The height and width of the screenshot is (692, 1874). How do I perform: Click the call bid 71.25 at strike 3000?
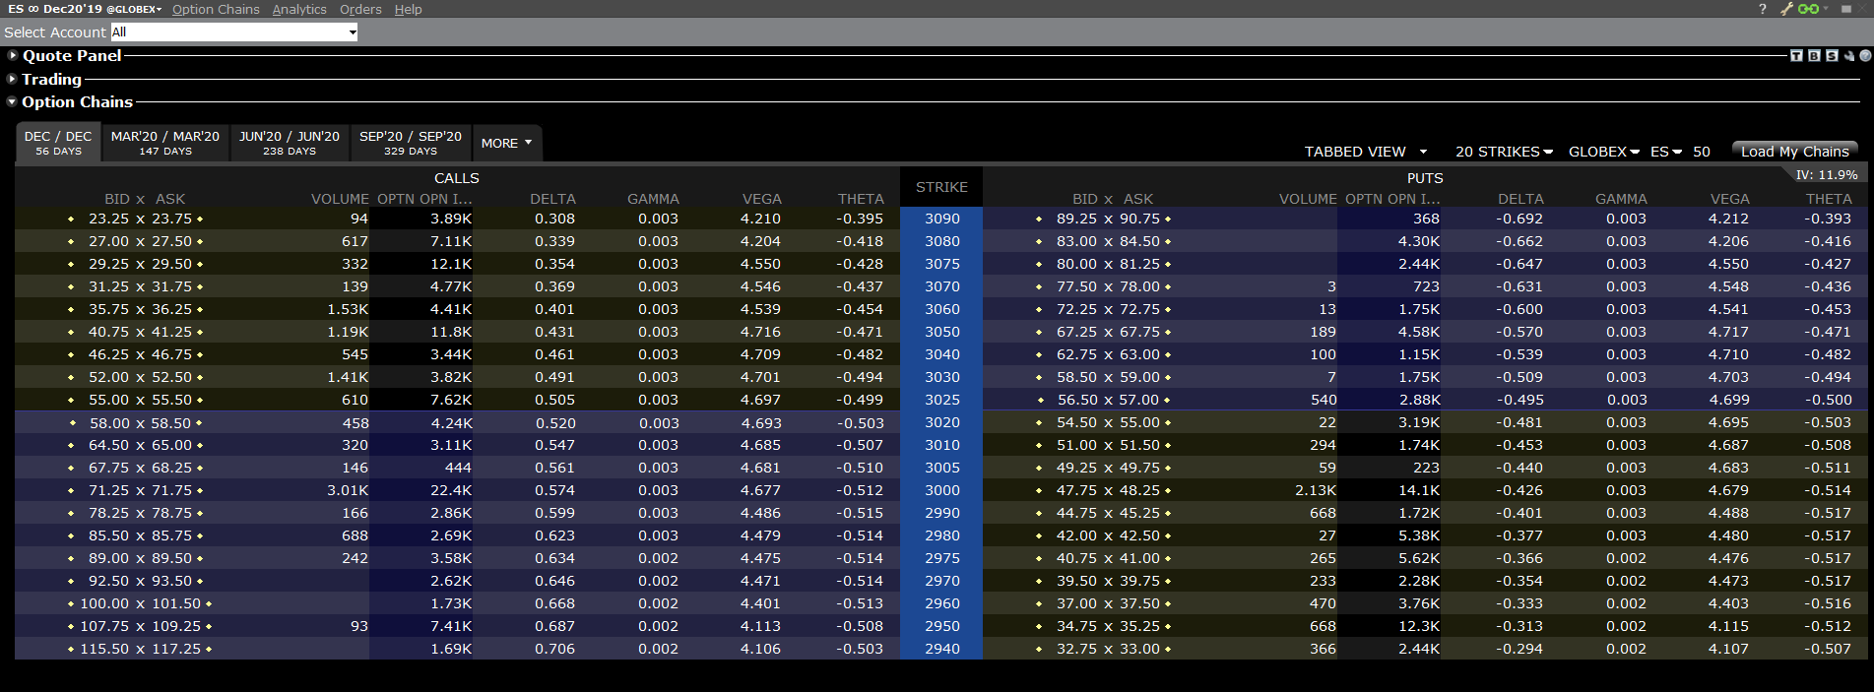click(x=108, y=490)
